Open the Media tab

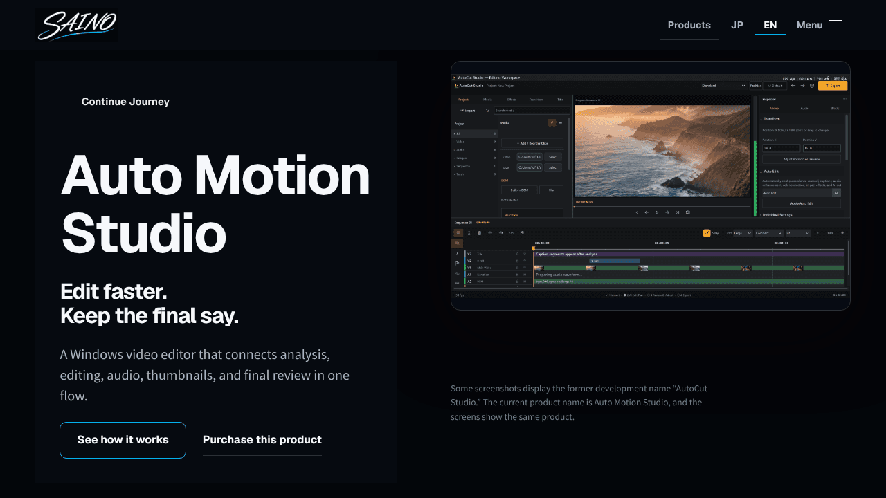coord(487,100)
